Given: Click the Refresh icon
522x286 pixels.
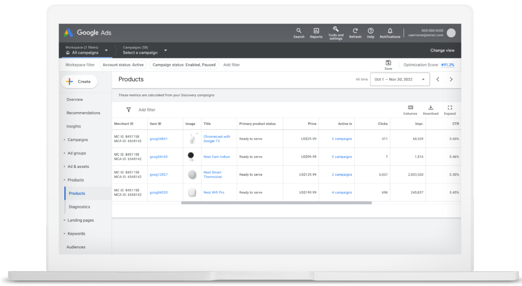Looking at the screenshot, I should (x=355, y=31).
